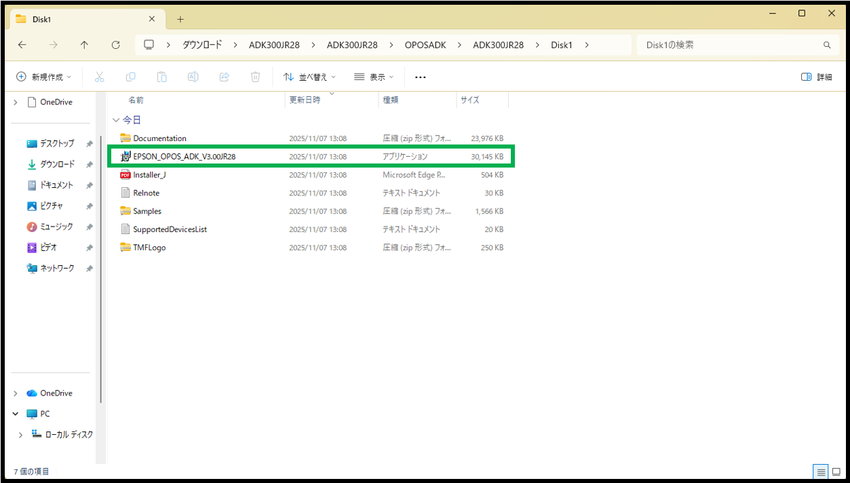Screen dimensions: 850x483
Task: Expand the PC tree node in sidebar
Action: [16, 414]
